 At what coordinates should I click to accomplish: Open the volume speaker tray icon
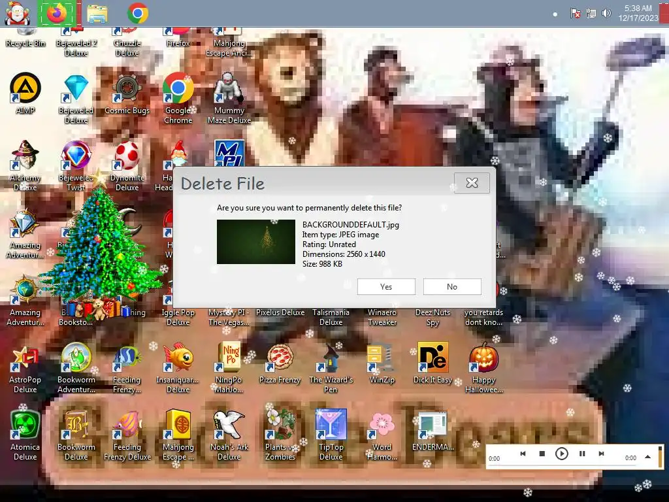606,13
